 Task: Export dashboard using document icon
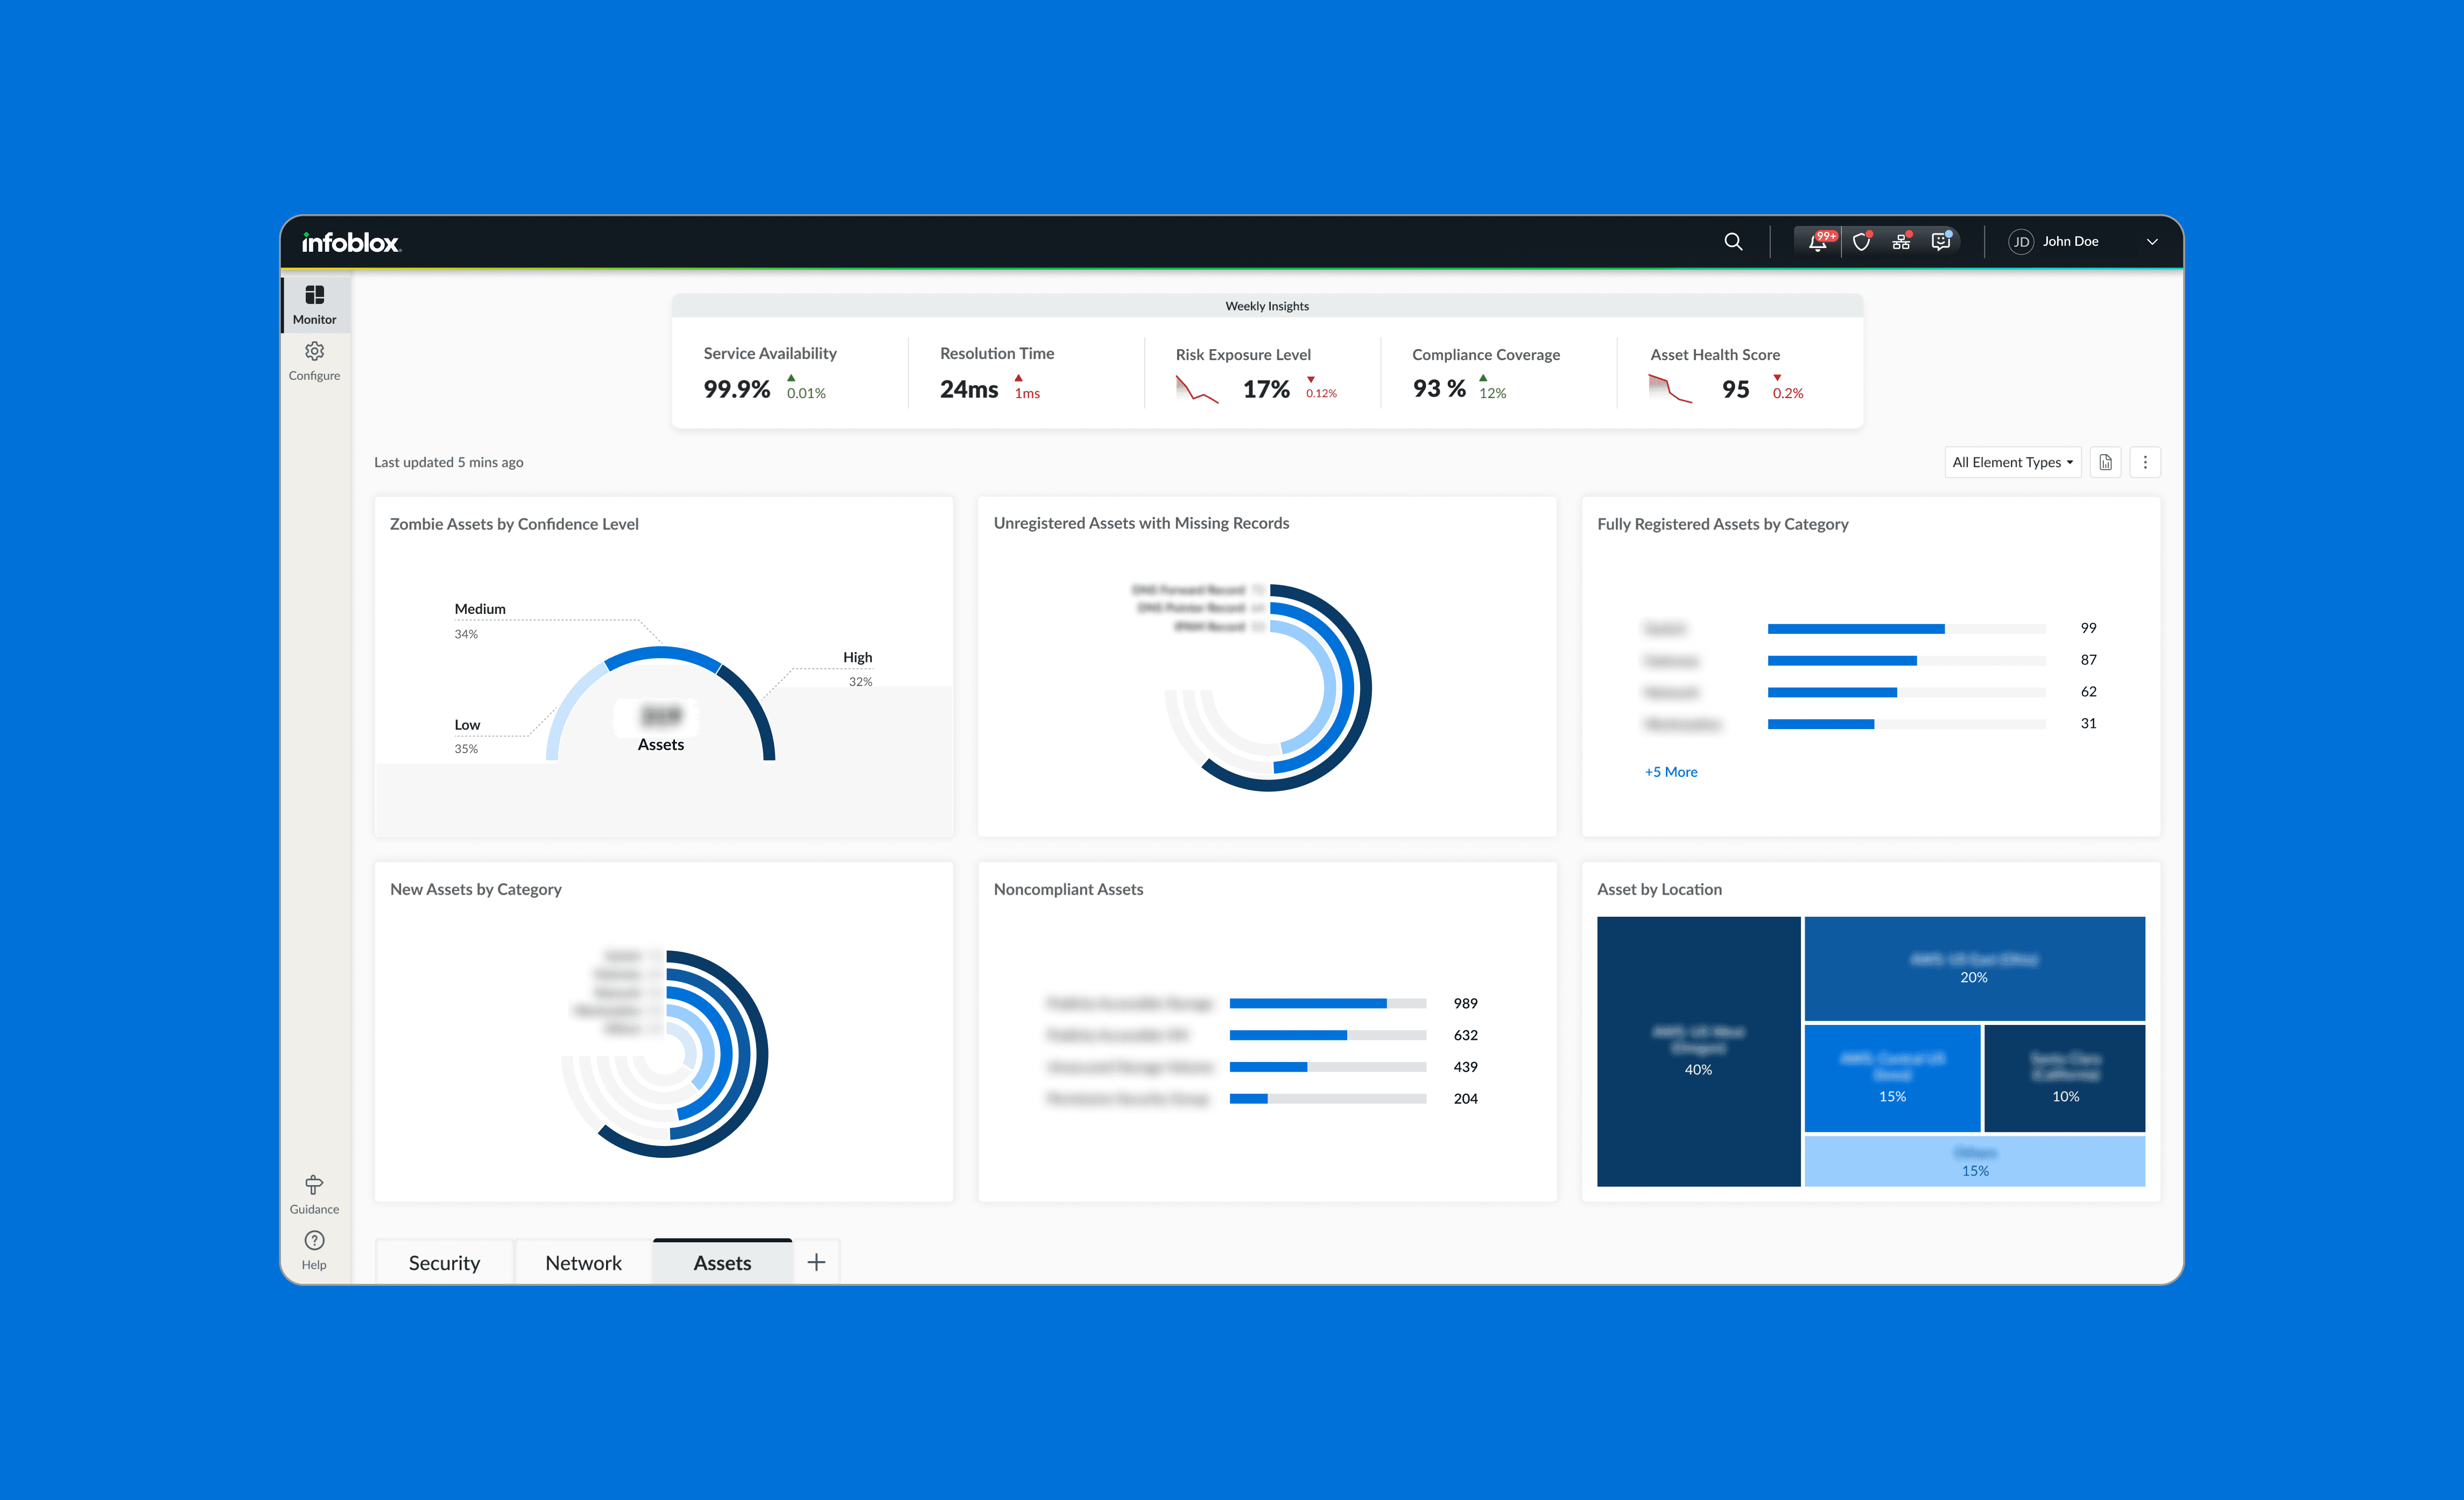tap(2105, 462)
